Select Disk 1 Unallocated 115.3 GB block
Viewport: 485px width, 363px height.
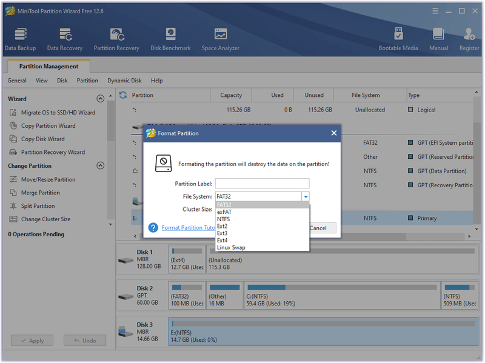pos(342,259)
